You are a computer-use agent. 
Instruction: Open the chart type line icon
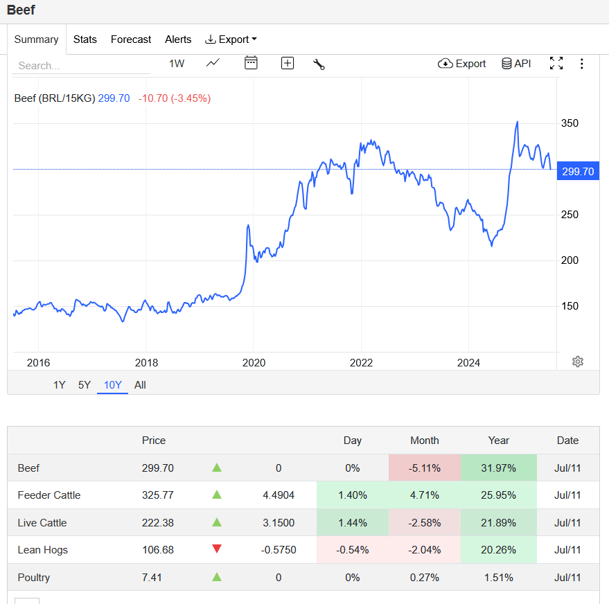tap(213, 63)
